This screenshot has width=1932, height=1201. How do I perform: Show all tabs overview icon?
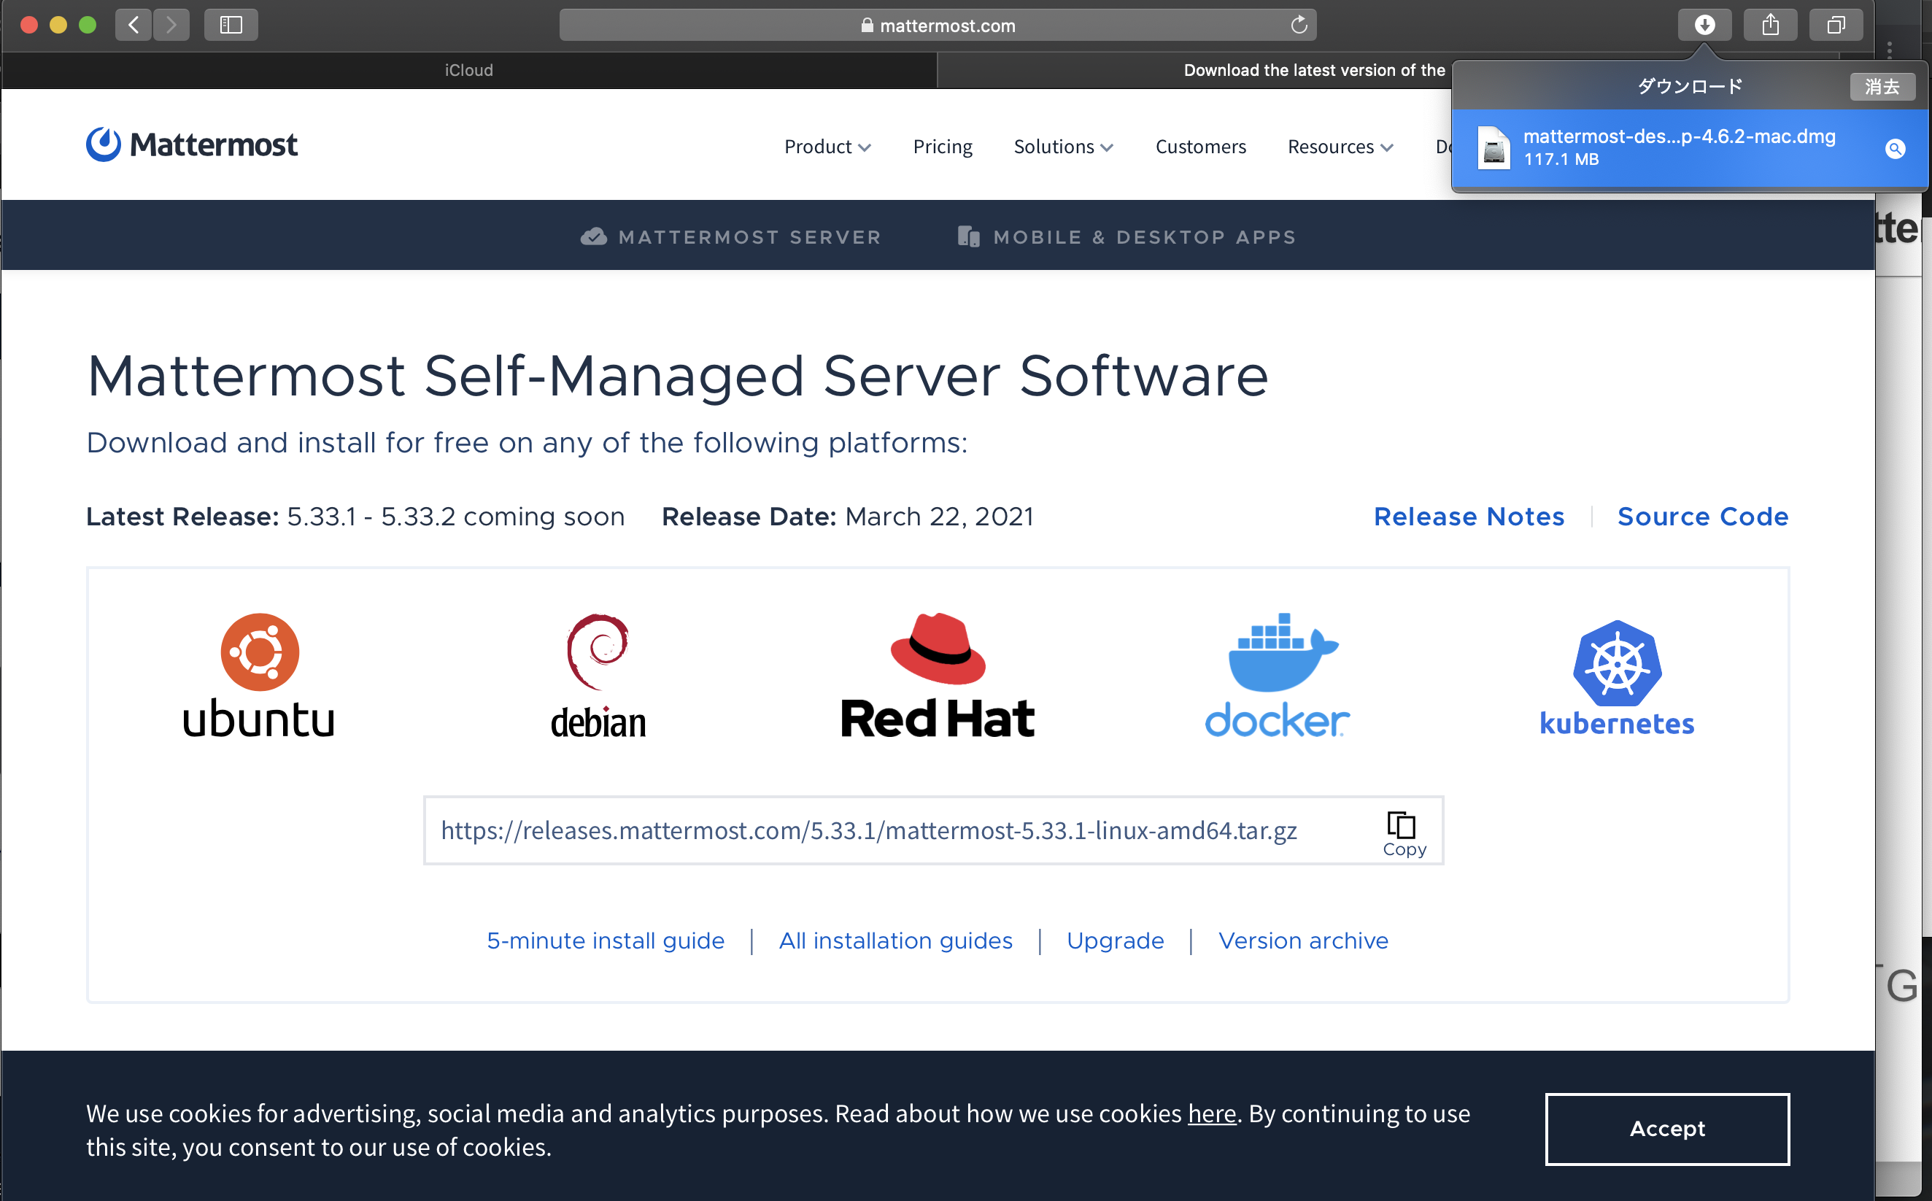[x=1835, y=26]
